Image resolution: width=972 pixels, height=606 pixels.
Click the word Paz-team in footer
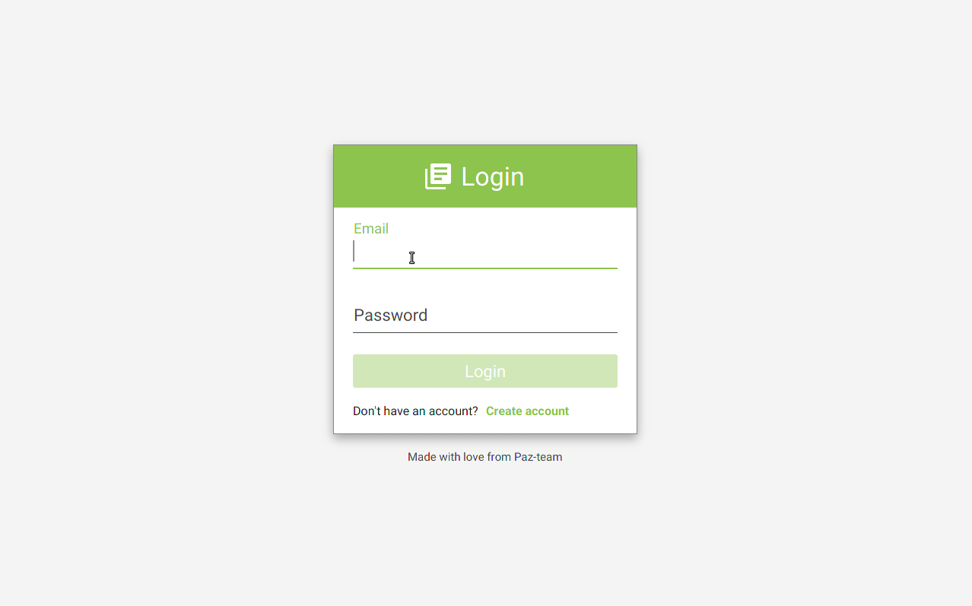coord(538,457)
